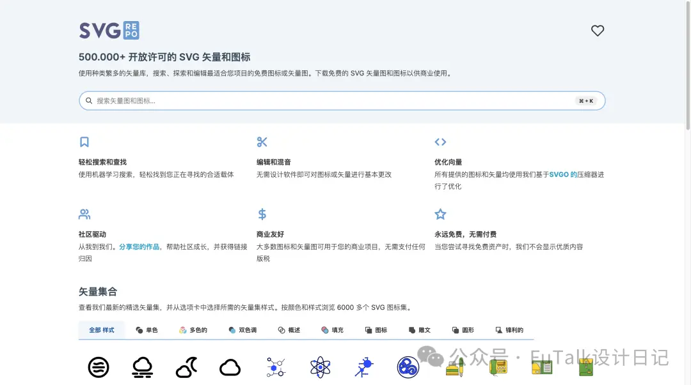
Task: Switch to the 双色调 style tab
Action: (242, 330)
